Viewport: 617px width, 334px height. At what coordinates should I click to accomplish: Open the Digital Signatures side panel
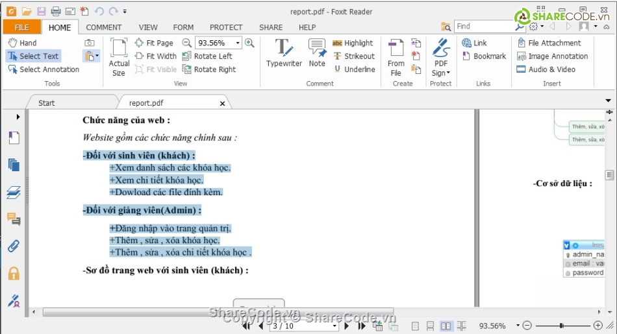[14, 301]
